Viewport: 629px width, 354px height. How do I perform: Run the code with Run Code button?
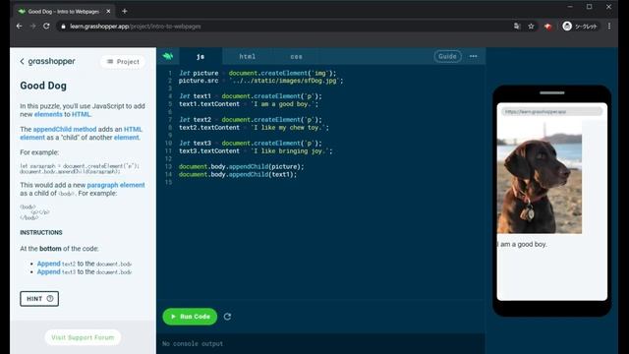[x=190, y=317]
